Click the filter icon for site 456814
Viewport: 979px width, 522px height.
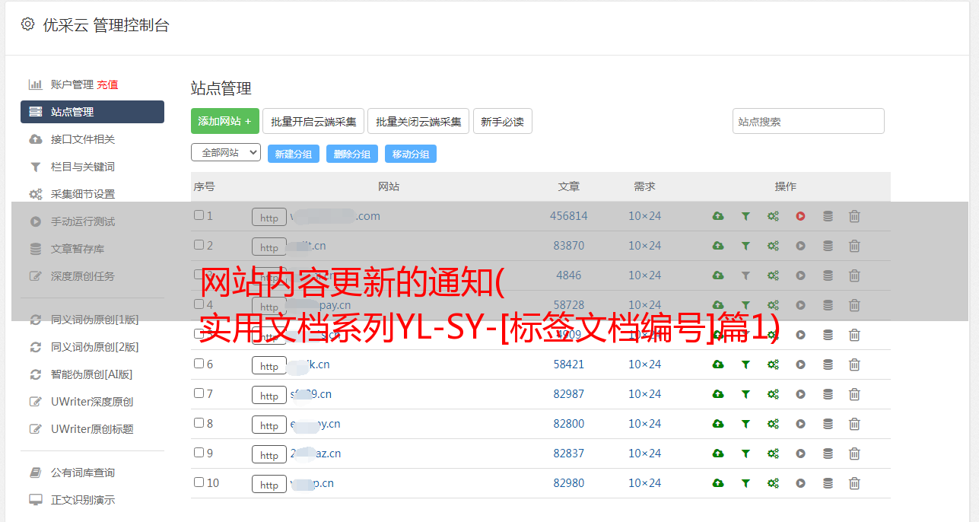(x=745, y=216)
